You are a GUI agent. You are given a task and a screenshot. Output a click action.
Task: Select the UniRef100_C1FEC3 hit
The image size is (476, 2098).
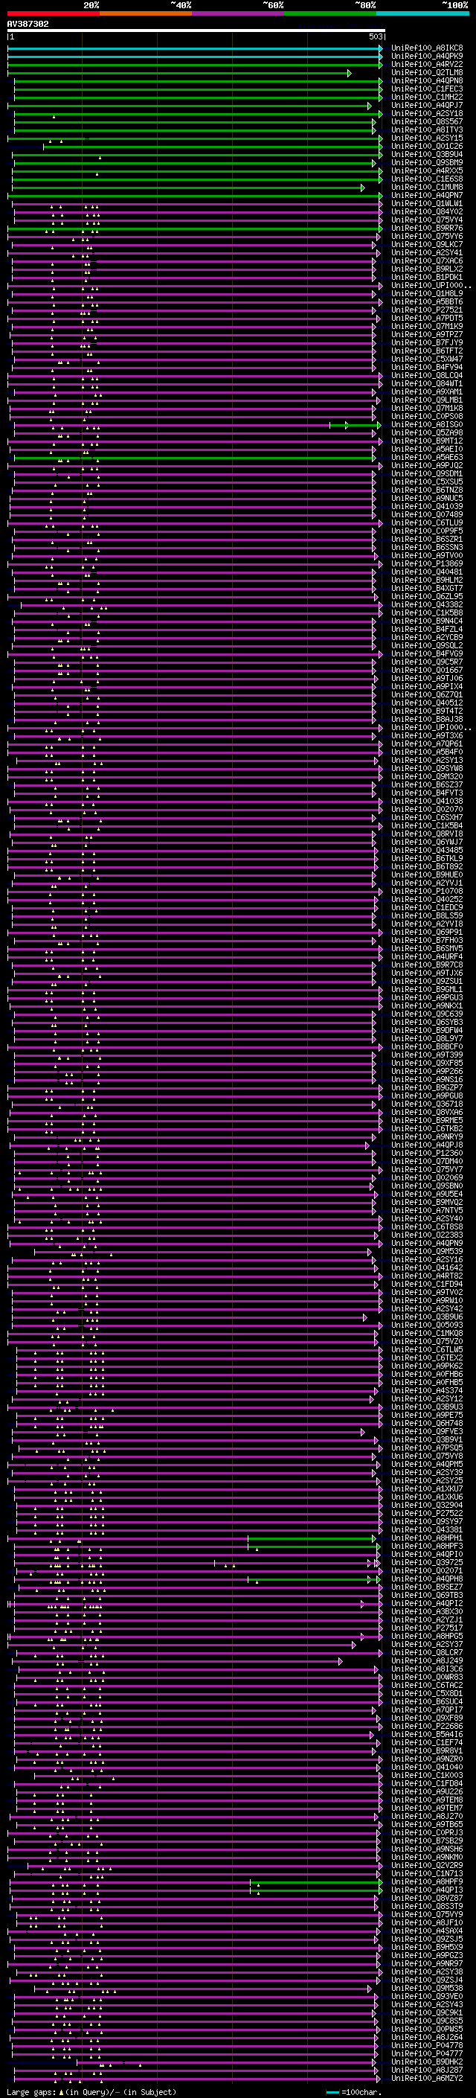click(426, 89)
